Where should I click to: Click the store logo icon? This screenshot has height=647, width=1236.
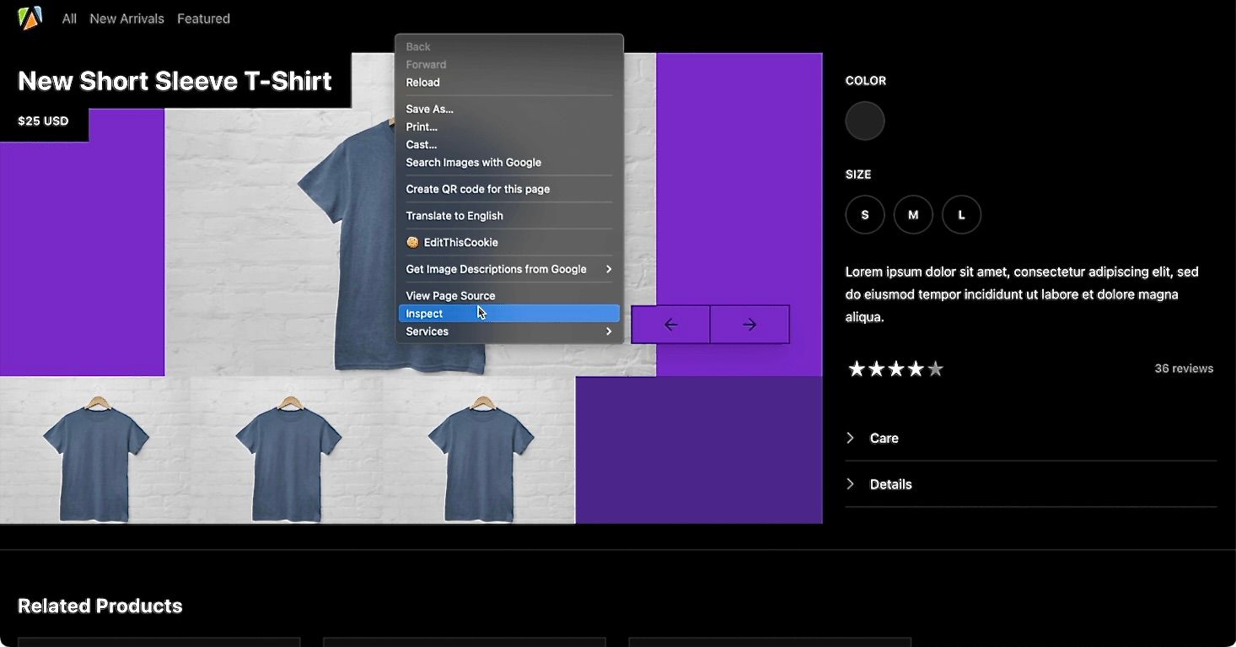(x=28, y=17)
